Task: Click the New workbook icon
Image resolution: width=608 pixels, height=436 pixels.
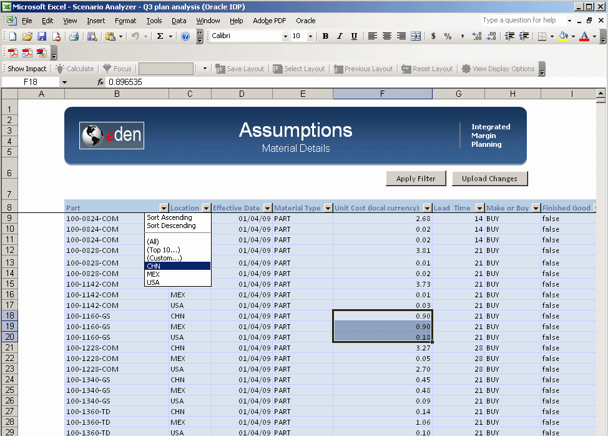Action: click(12, 36)
